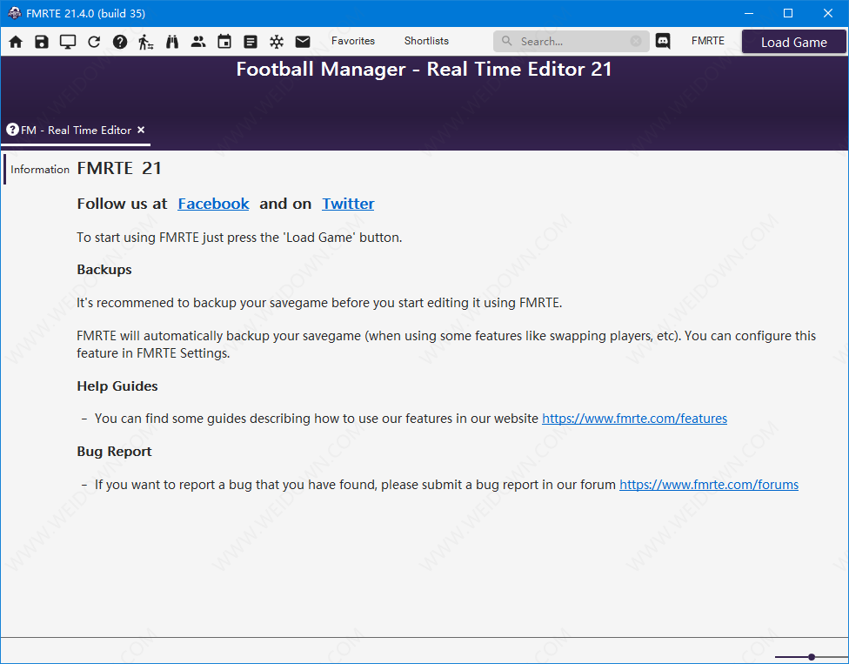Click the snowflake freeze icon
This screenshot has width=849, height=664.
click(x=277, y=42)
